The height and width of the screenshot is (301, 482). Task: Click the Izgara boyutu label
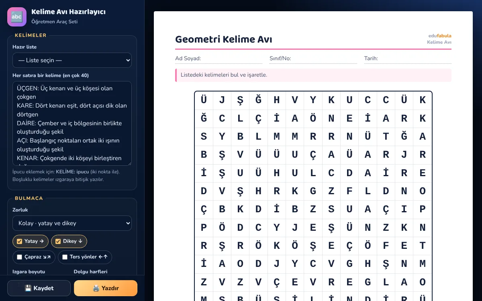[x=29, y=272]
